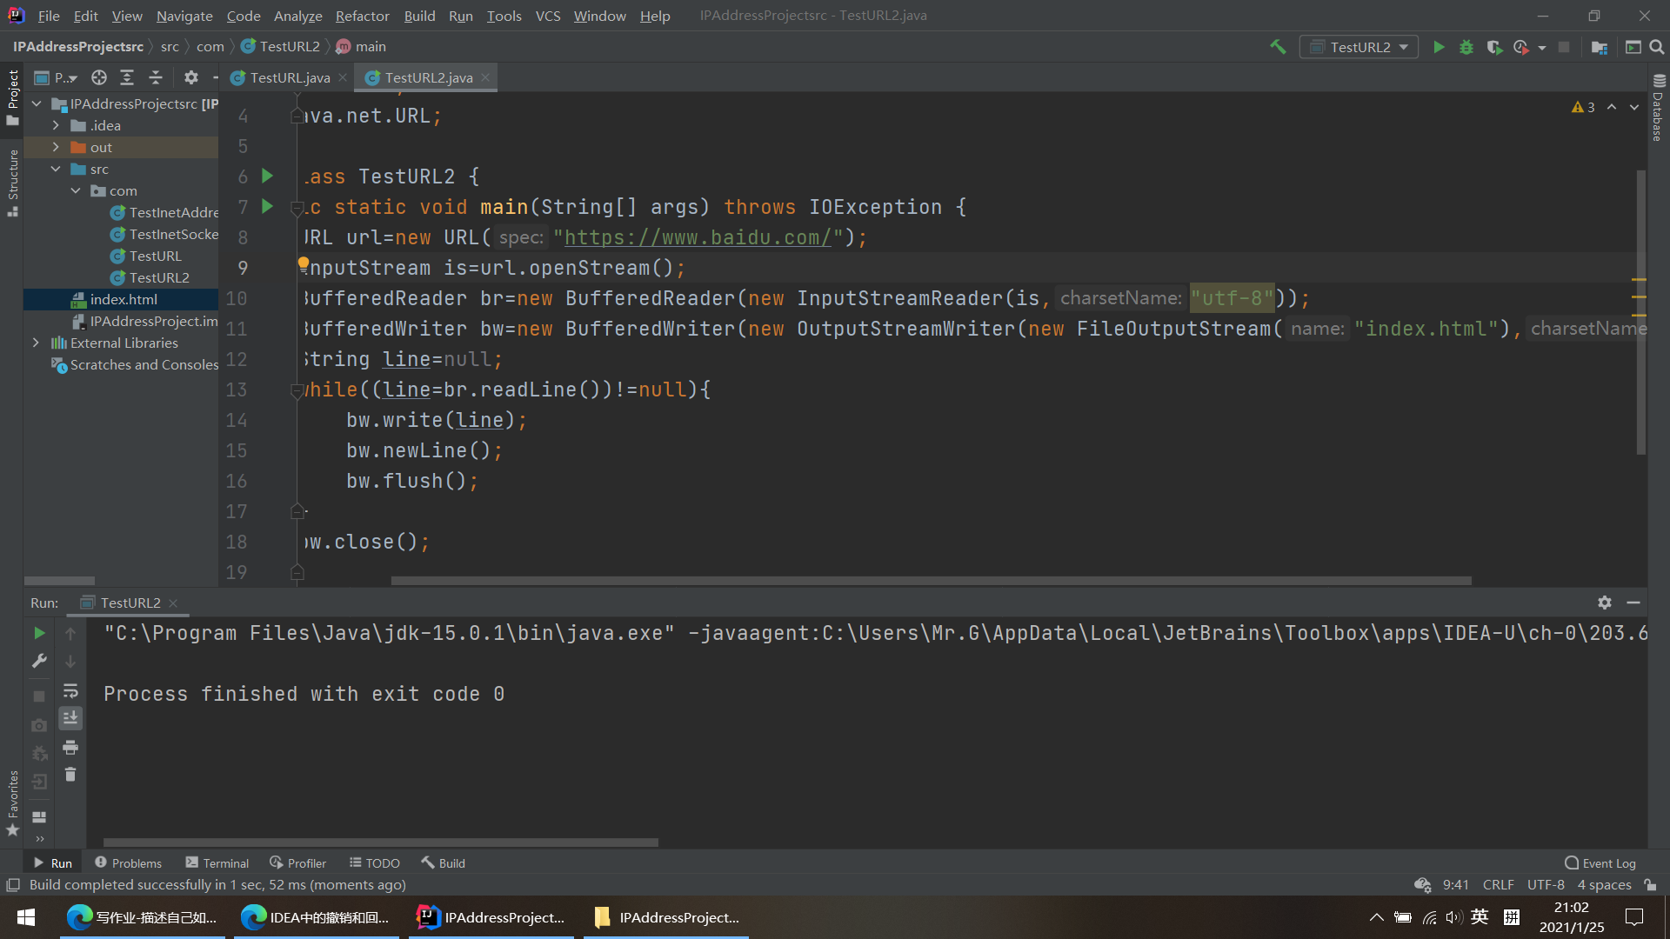Click the project panel horizontal scrollbar

59,581
